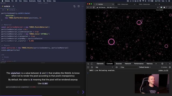Open the File menu in menu bar

(x=12, y=1)
